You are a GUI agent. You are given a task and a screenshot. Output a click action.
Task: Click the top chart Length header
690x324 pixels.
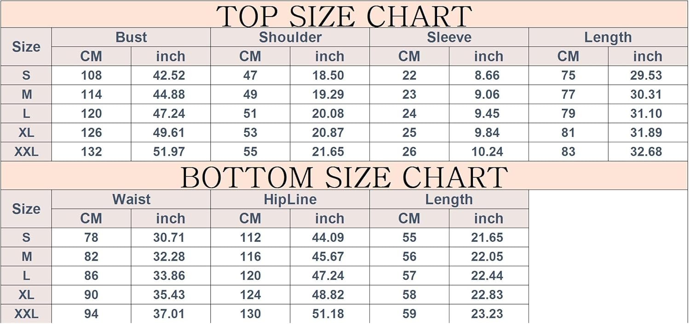pos(608,37)
